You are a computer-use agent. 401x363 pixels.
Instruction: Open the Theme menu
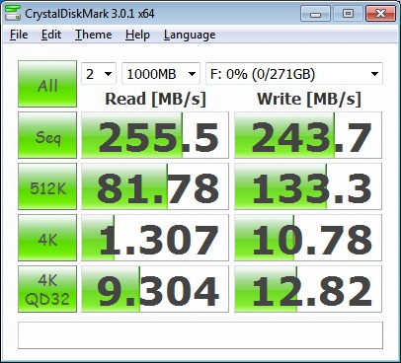94,35
